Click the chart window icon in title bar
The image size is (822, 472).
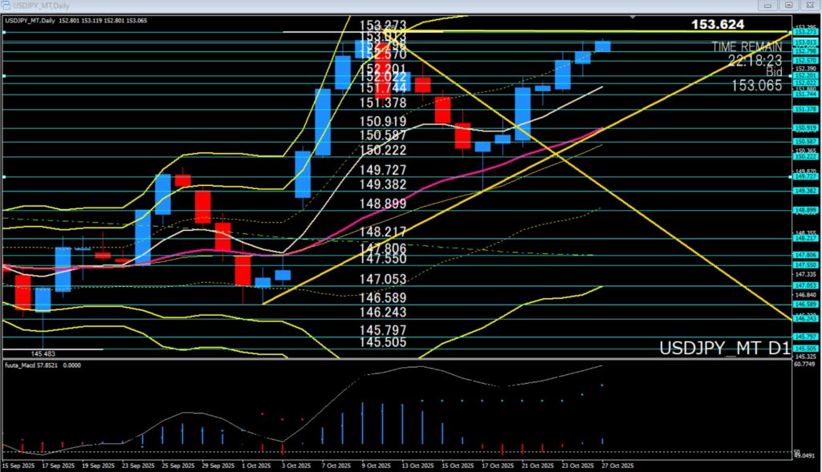click(x=7, y=5)
